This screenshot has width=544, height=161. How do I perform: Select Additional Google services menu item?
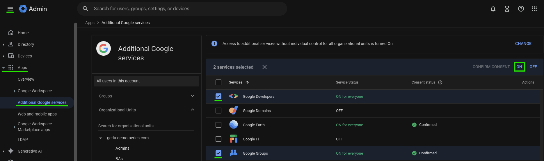coord(42,102)
